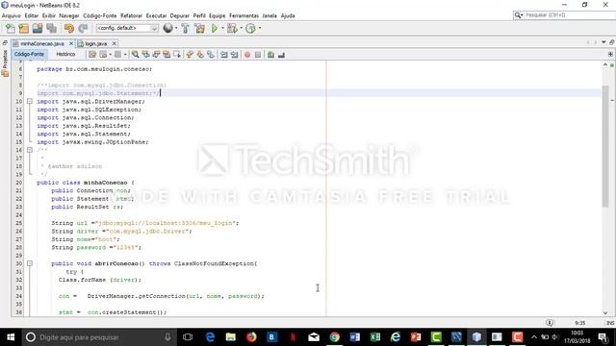The width and height of the screenshot is (616, 346).
Task: Open the Arquivo menu
Action: click(11, 15)
